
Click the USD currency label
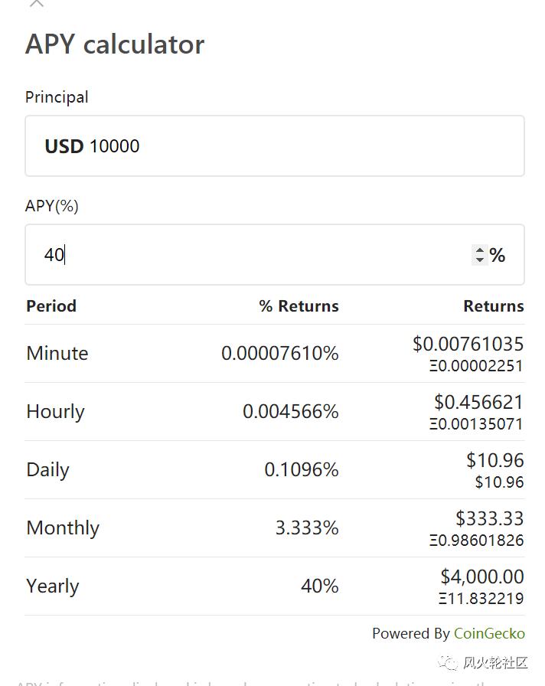tap(64, 146)
